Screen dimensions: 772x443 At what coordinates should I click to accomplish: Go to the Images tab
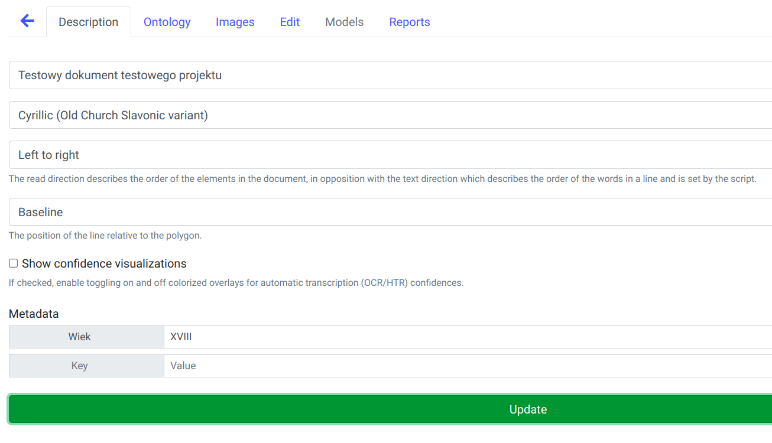pyautogui.click(x=235, y=22)
